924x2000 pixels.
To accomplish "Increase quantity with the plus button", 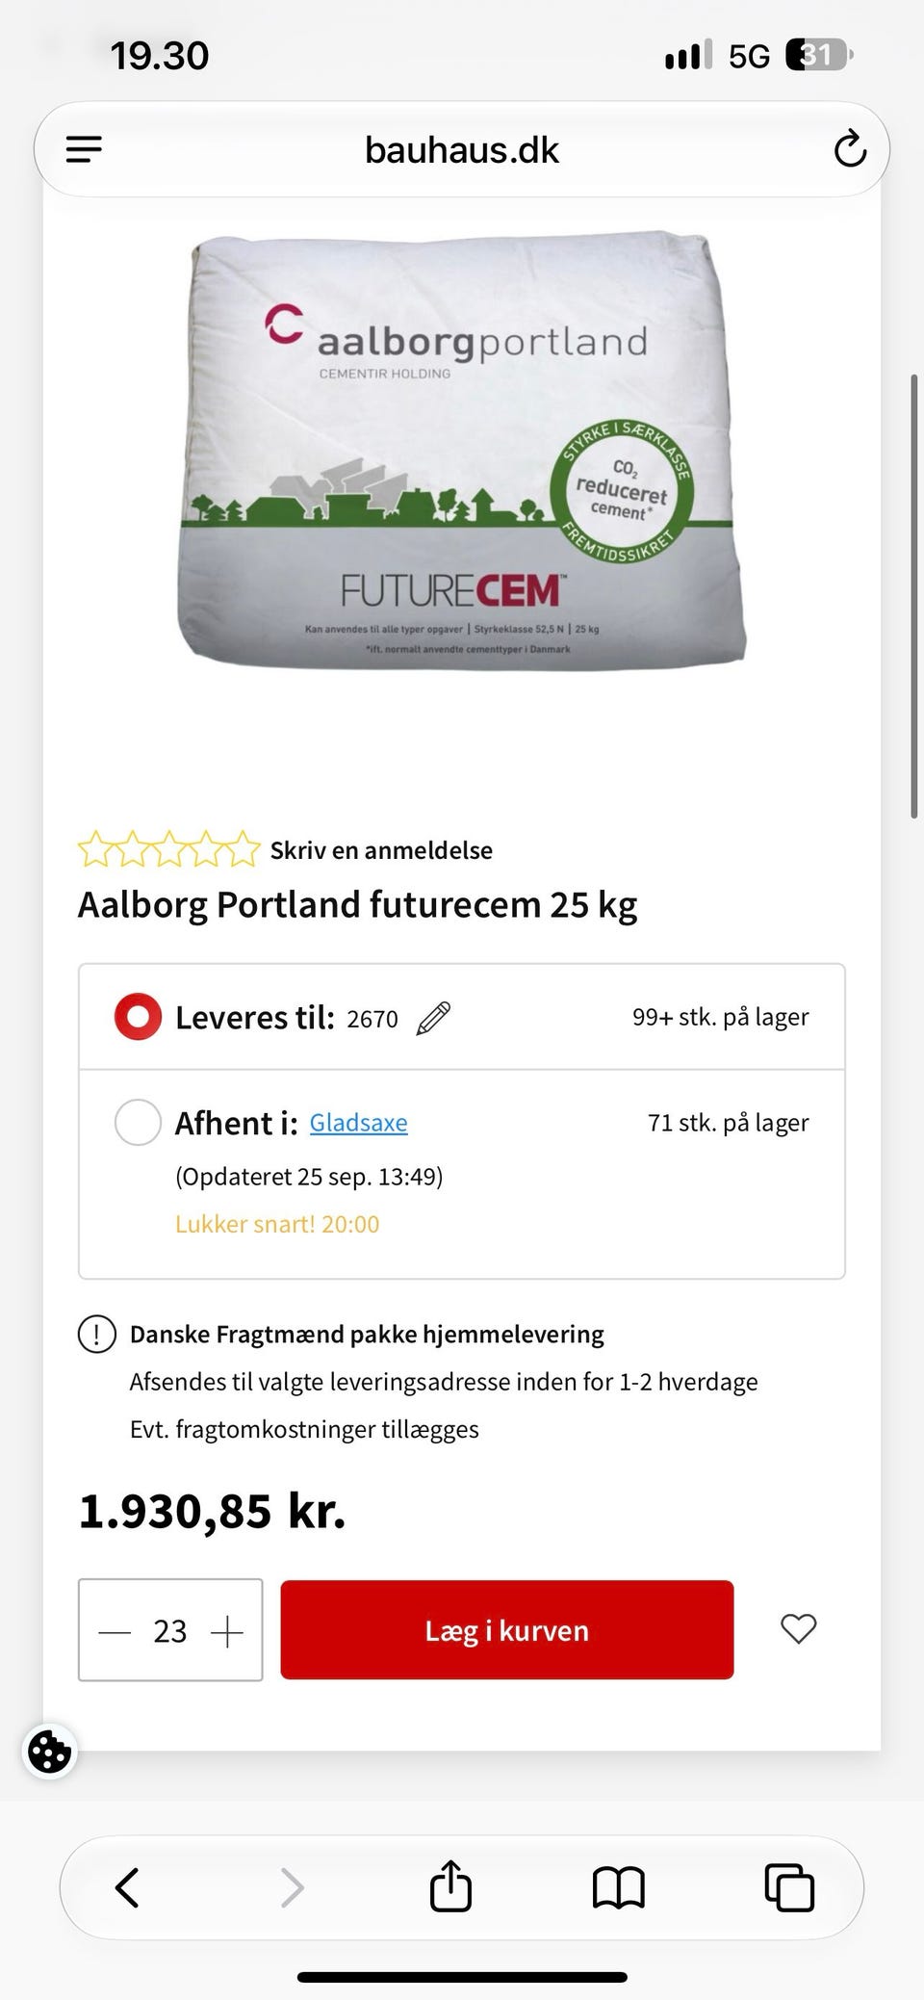I will coord(227,1631).
